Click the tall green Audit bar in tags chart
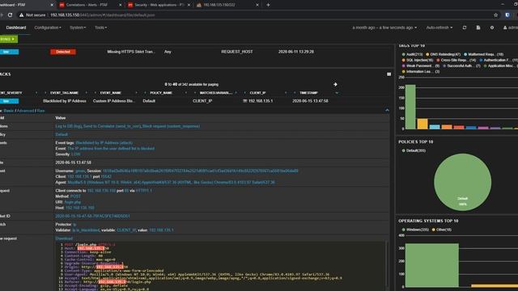The height and width of the screenshot is (291, 518). 410,107
